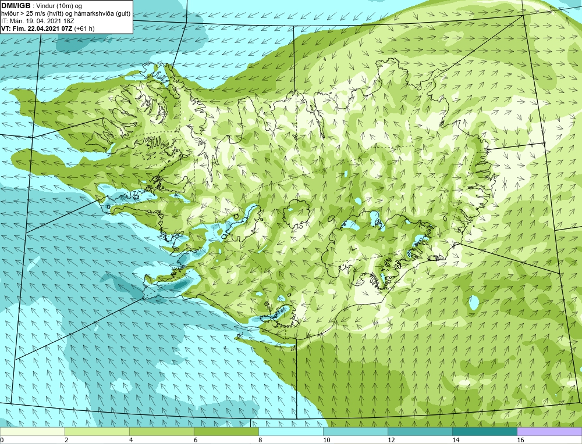This screenshot has height=444, width=582.
Task: Click the 0–2 m/s palest legend swatch
Action: [x=32, y=431]
